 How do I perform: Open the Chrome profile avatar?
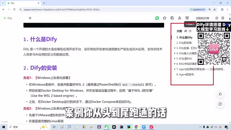click(x=222, y=9)
